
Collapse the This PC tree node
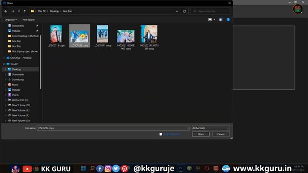point(4,64)
